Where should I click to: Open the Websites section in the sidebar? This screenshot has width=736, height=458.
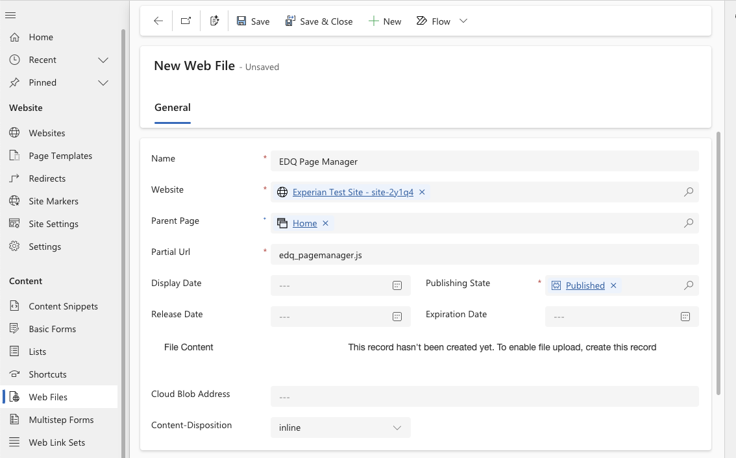click(48, 132)
